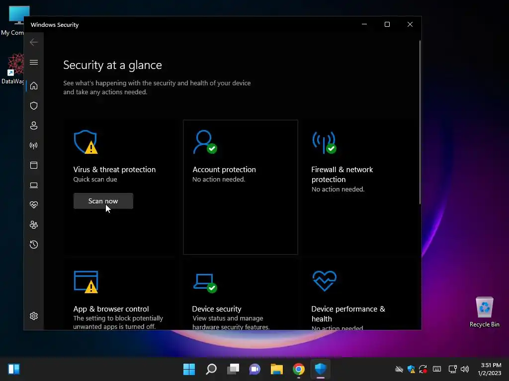The image size is (509, 381).
Task: Click the network display tray icon
Action: (452, 369)
